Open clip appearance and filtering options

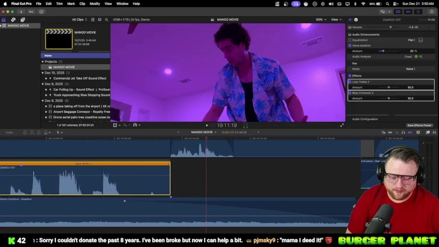(100, 20)
